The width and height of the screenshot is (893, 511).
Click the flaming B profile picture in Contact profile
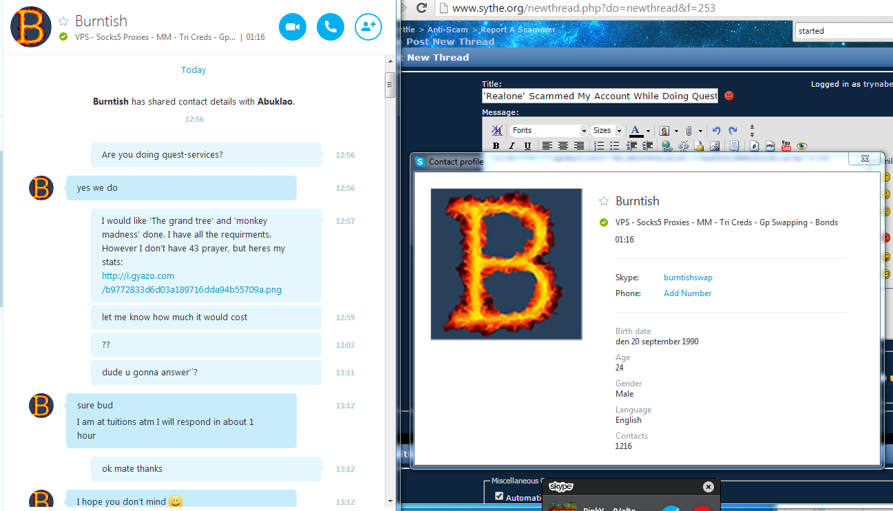[506, 264]
